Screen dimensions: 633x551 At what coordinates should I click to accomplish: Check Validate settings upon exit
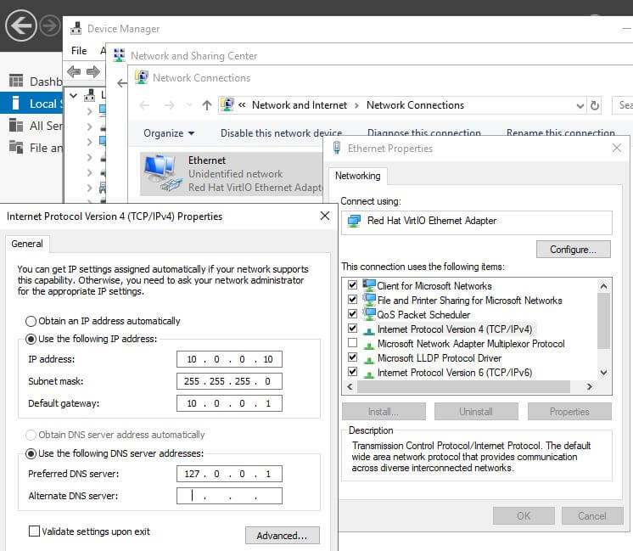[34, 531]
